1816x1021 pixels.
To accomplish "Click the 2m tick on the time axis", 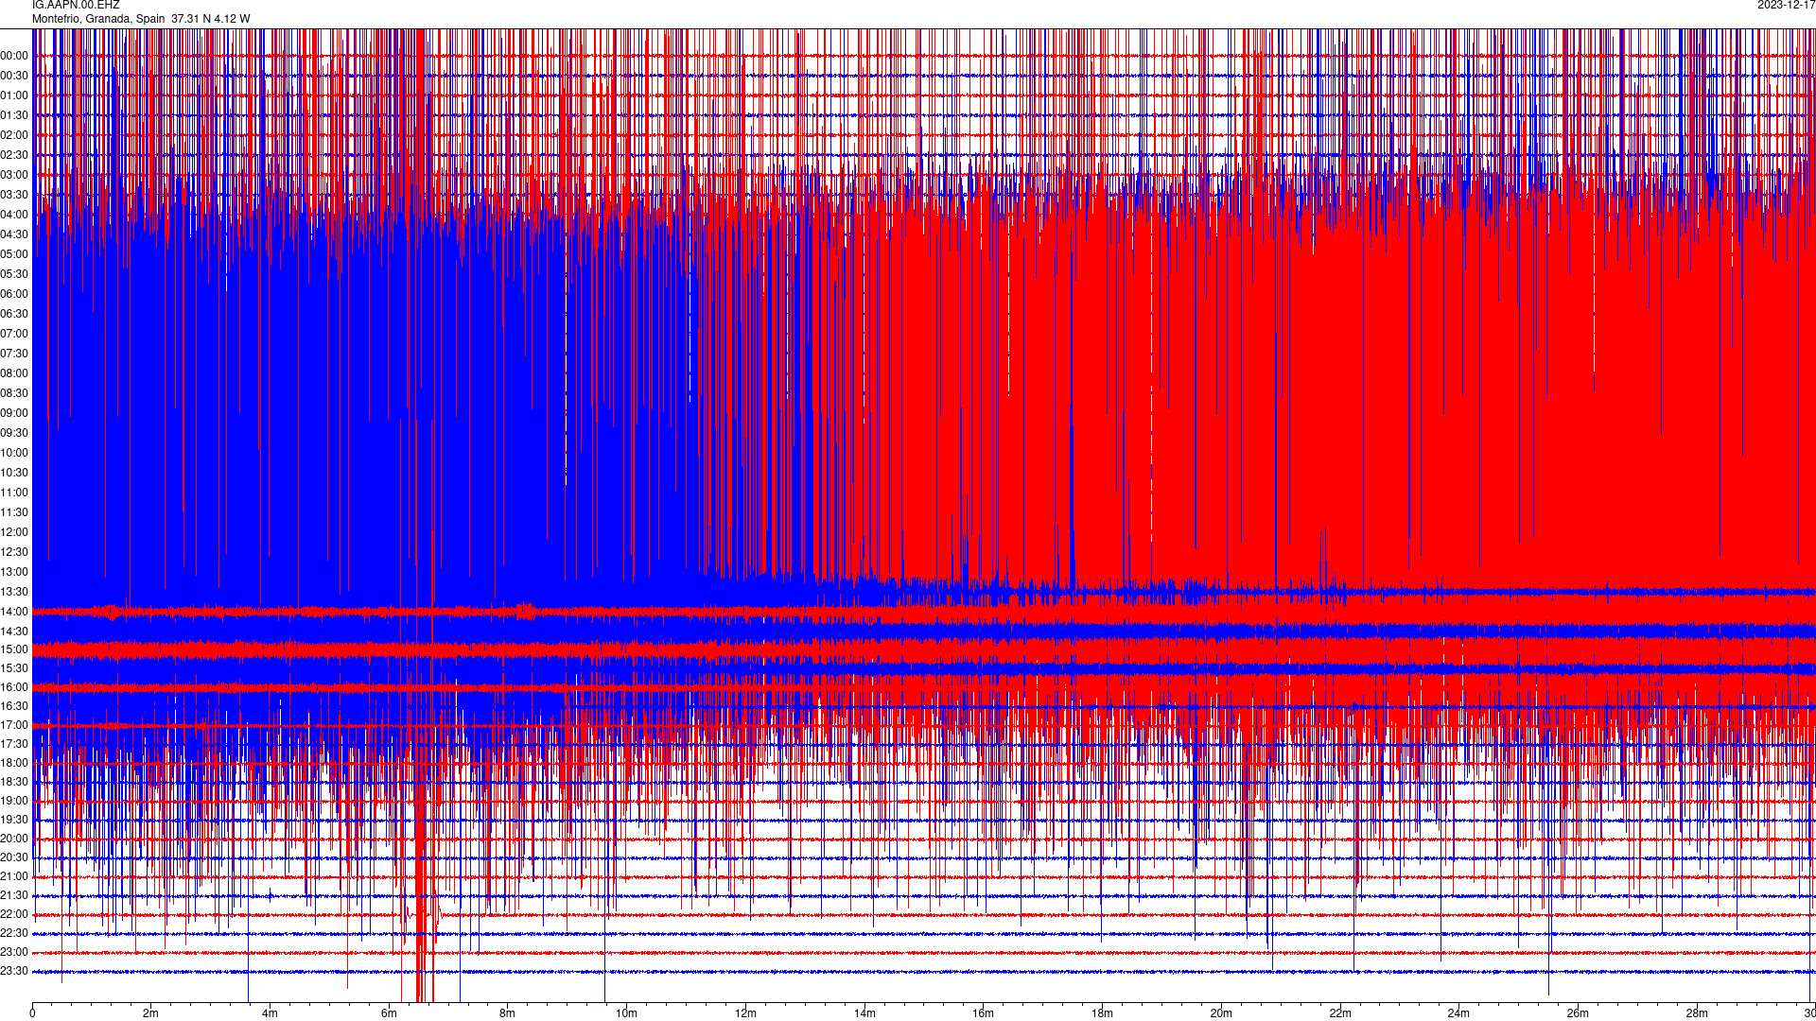I will [151, 1013].
